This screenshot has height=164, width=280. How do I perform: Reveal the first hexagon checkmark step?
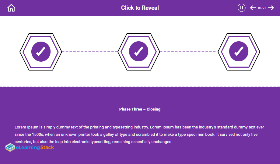(41, 52)
